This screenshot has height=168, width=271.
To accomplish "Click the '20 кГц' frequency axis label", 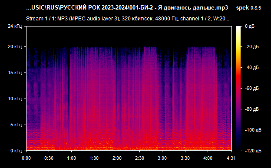I will 15,47.
